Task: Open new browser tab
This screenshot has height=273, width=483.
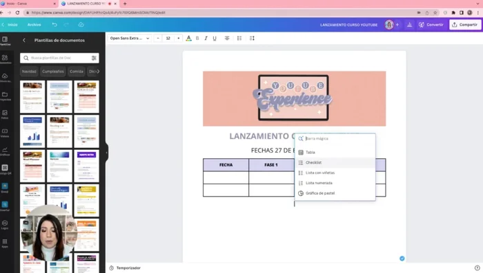Action: pyautogui.click(x=125, y=3)
